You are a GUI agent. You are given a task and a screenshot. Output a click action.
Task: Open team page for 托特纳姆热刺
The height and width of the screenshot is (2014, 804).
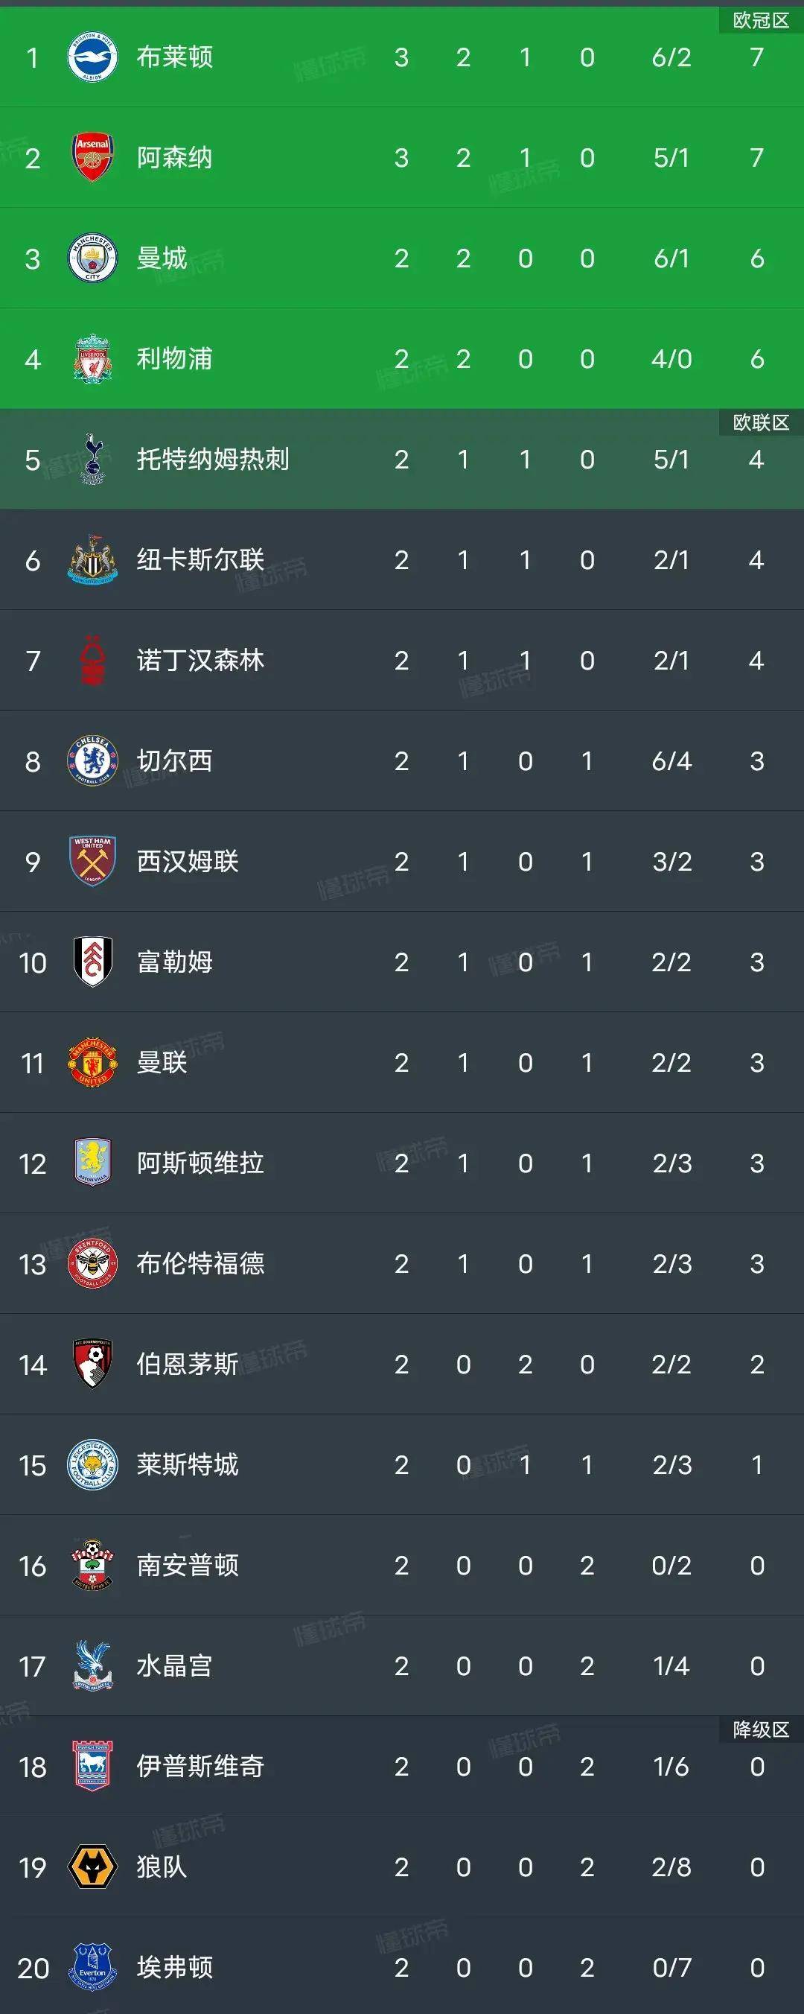[x=212, y=459]
